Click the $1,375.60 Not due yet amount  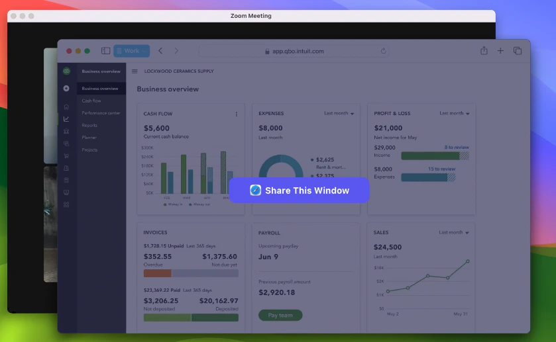pyautogui.click(x=219, y=256)
